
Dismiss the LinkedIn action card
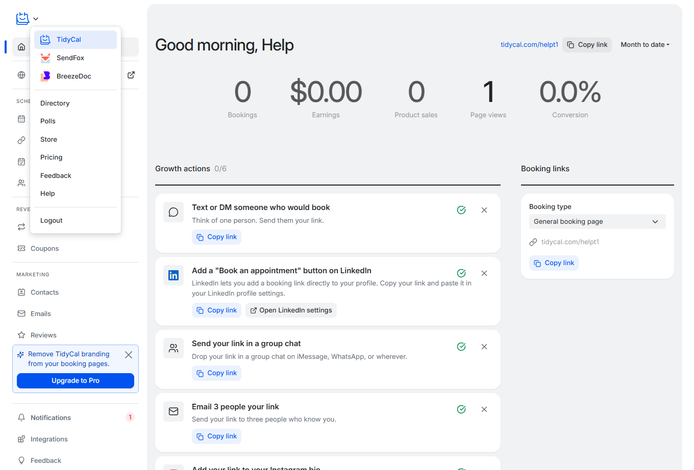point(484,273)
